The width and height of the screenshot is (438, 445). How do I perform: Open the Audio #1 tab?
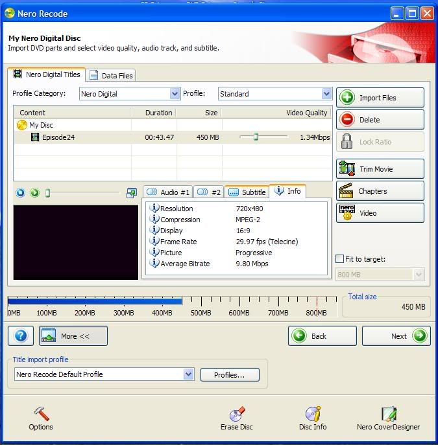(x=167, y=192)
